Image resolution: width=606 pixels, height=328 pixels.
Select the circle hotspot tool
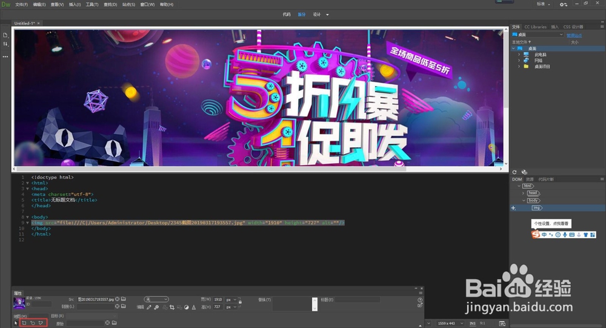point(33,323)
